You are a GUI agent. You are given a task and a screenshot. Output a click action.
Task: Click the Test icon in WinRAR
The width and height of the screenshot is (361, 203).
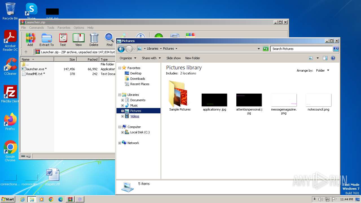63,39
